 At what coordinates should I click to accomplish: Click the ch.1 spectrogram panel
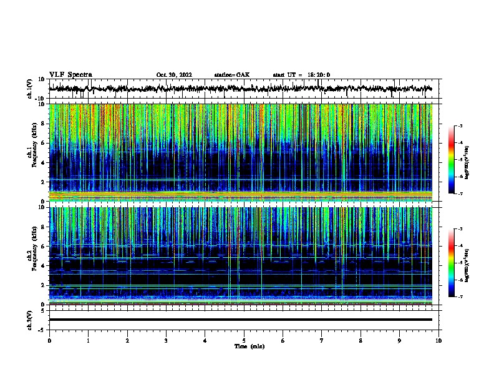pos(240,152)
